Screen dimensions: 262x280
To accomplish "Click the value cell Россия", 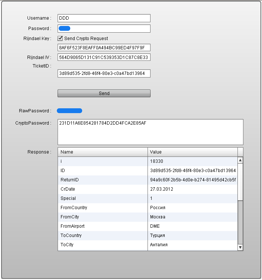I will pos(193,208).
